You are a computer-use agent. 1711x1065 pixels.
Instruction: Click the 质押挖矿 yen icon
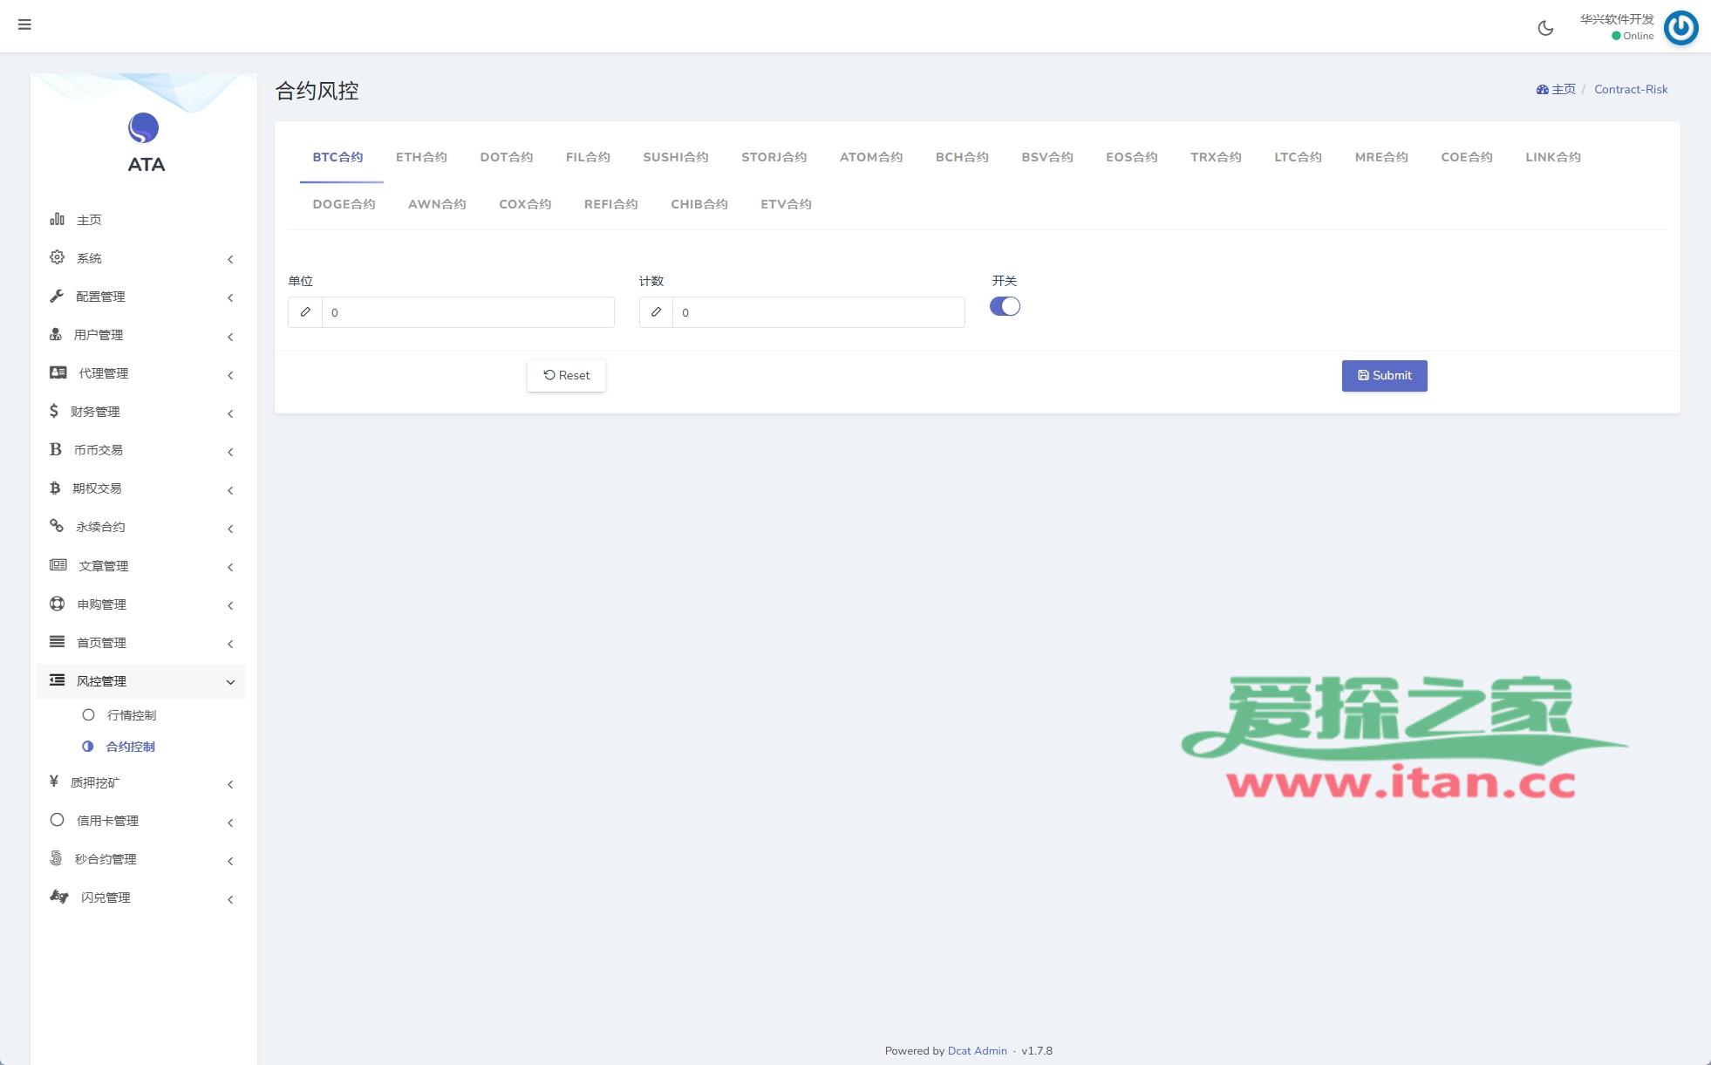[x=54, y=782]
